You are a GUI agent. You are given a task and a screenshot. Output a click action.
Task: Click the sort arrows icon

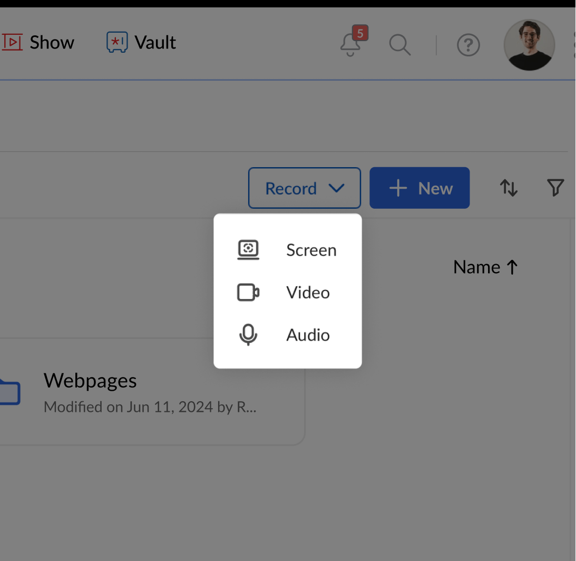[509, 188]
